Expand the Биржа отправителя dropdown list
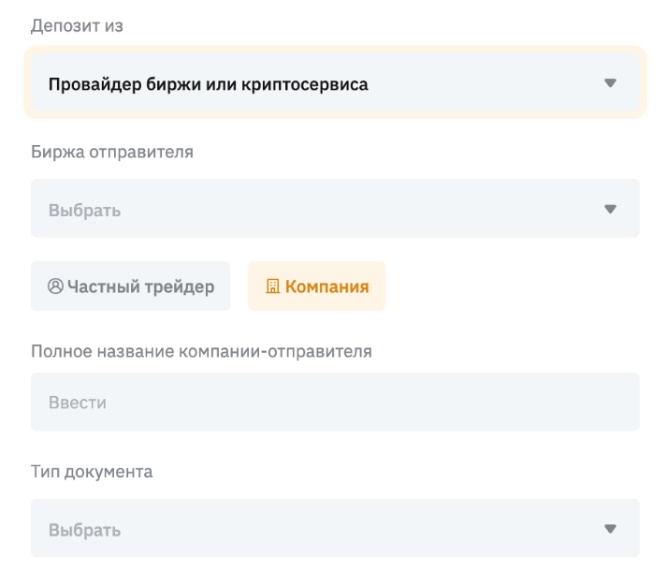This screenshot has height=572, width=666. tap(335, 209)
